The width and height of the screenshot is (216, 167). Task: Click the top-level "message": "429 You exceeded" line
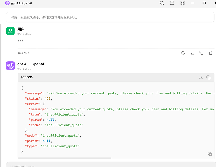(x=120, y=93)
